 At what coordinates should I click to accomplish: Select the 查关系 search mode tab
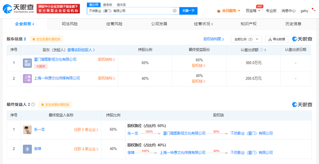121,5
